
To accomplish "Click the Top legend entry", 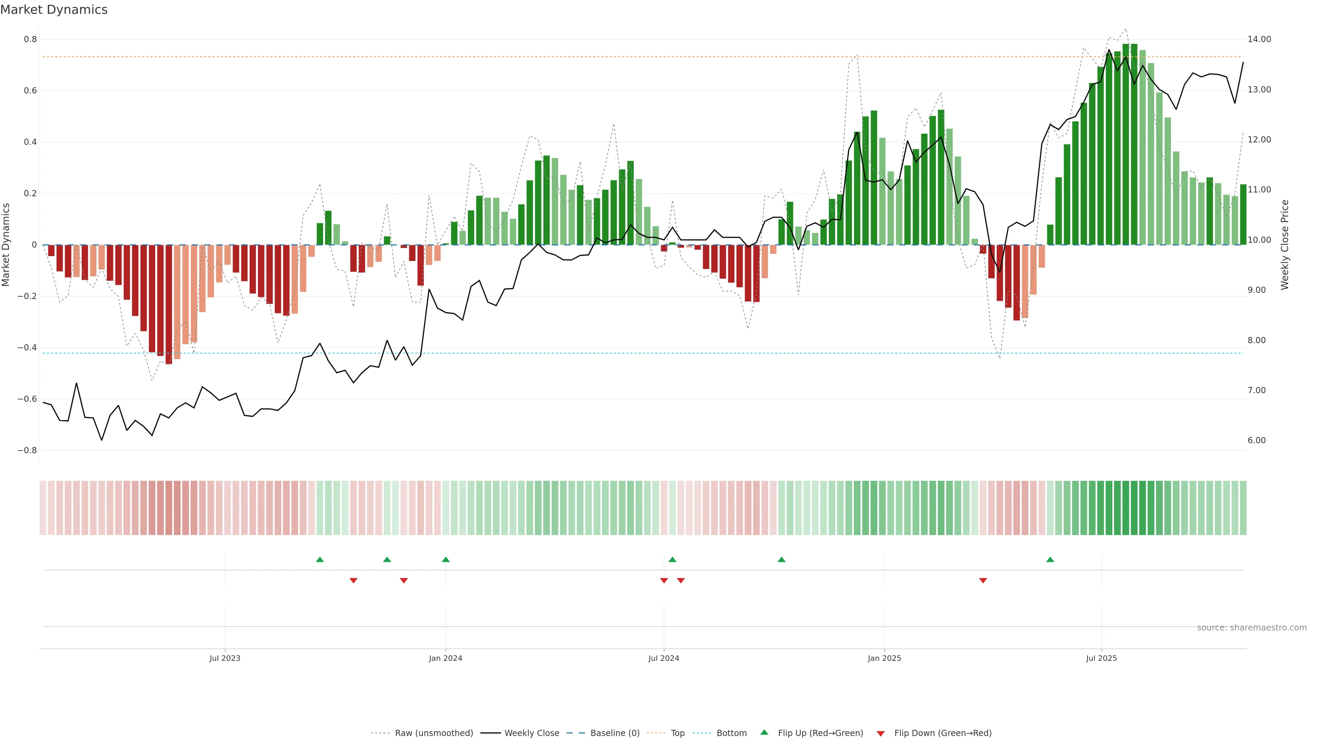I will click(678, 733).
